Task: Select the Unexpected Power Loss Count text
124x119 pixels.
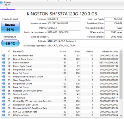Action: pyautogui.click(x=28, y=77)
